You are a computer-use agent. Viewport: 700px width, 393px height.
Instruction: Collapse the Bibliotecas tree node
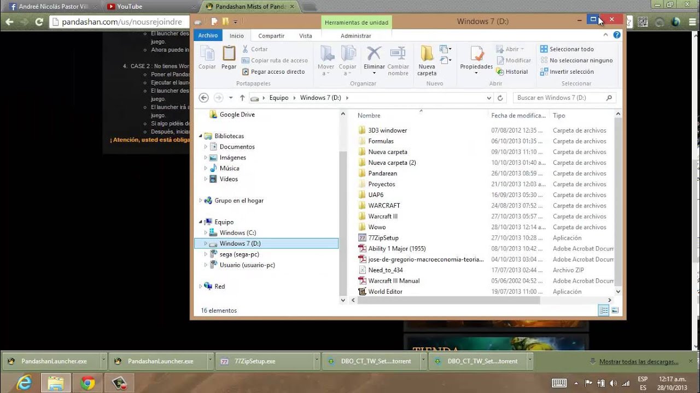(201, 136)
